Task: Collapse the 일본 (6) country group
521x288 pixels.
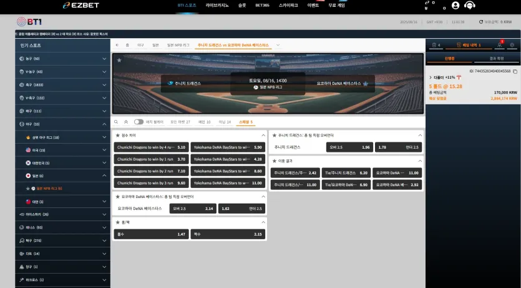Action: point(62,176)
